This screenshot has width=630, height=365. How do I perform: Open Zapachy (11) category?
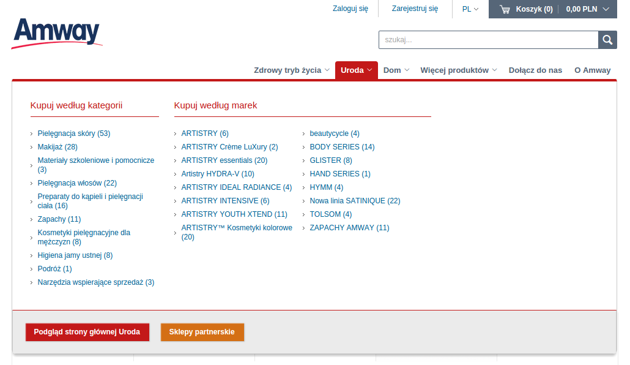(59, 219)
